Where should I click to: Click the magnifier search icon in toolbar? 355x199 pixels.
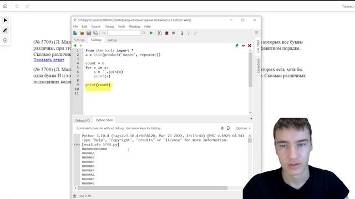click(x=144, y=33)
